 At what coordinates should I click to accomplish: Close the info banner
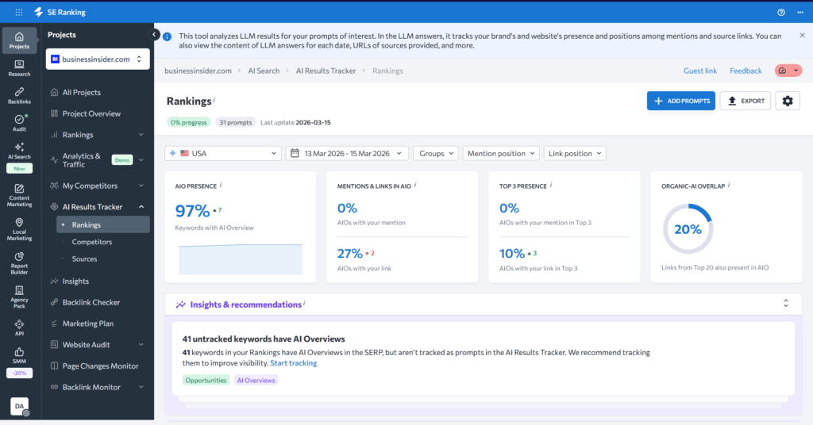pyautogui.click(x=802, y=35)
